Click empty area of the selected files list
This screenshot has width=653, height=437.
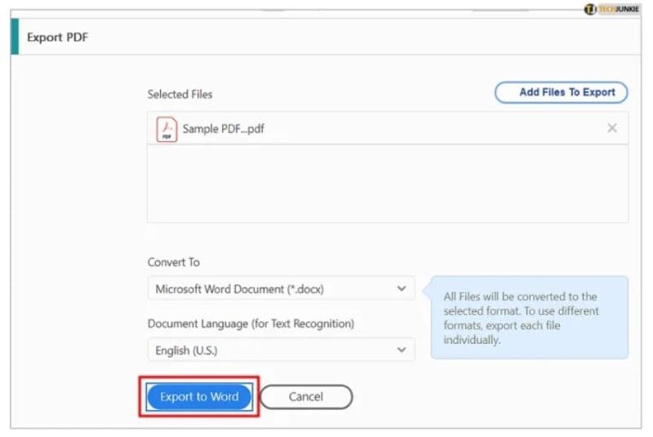click(387, 184)
